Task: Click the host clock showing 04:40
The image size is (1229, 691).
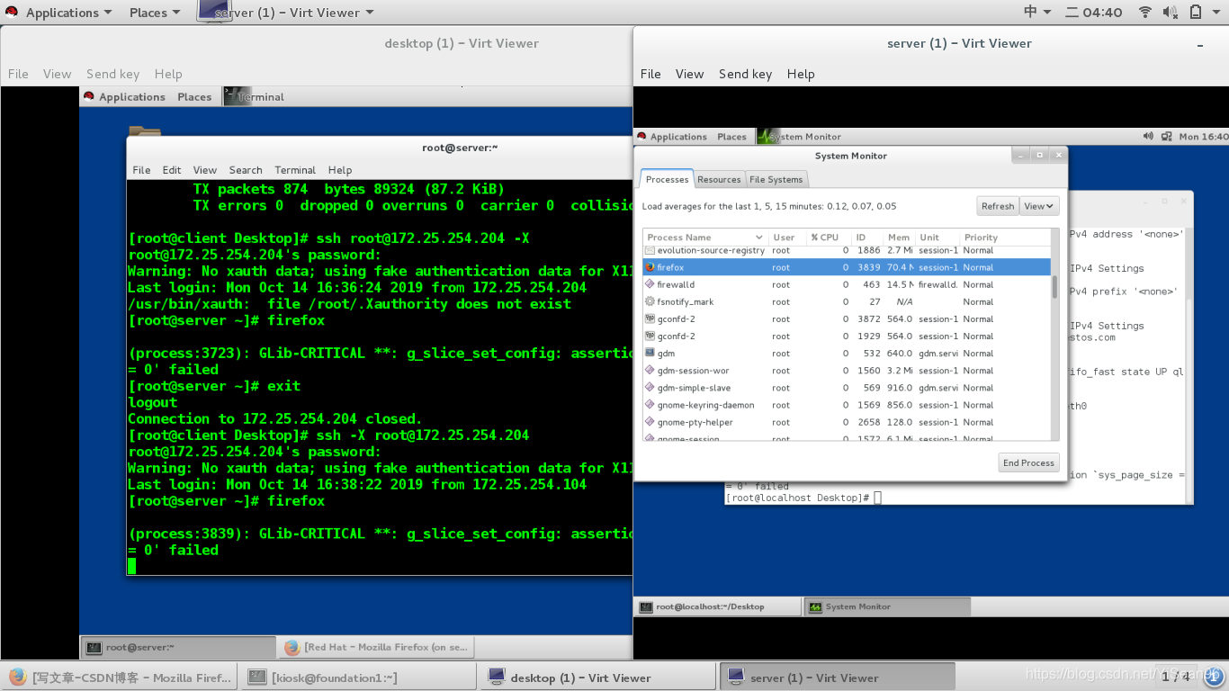Action: [x=1093, y=12]
